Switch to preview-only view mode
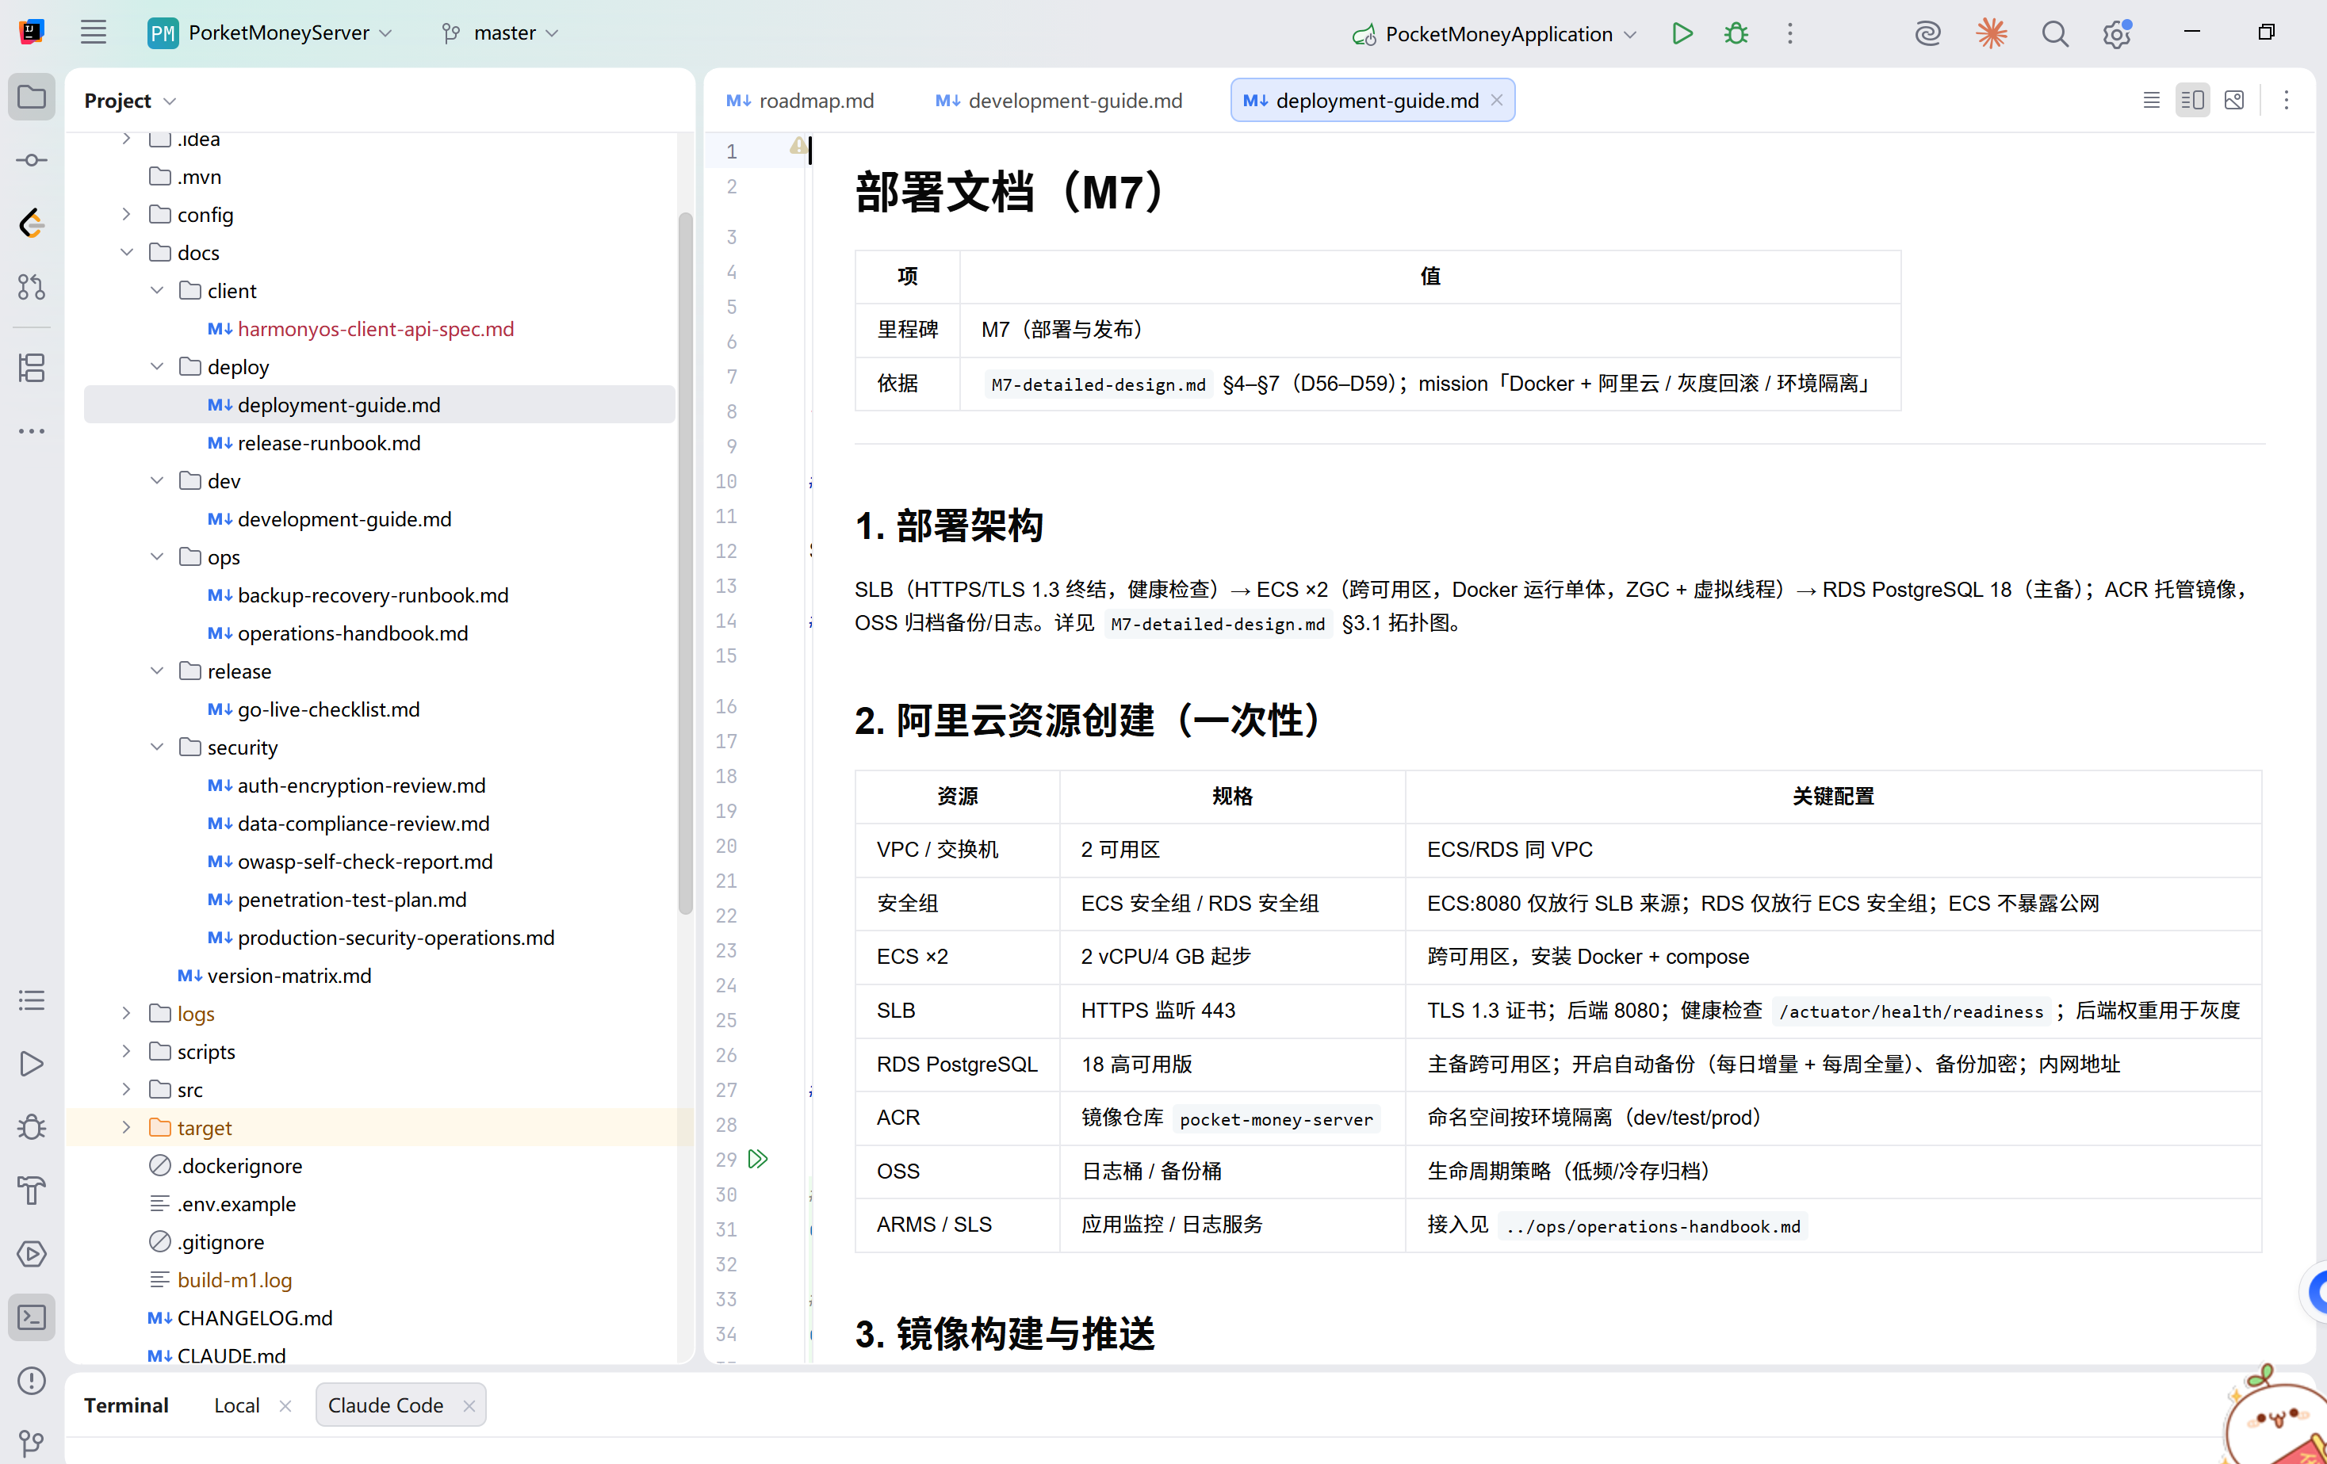This screenshot has height=1464, width=2327. [x=2233, y=100]
